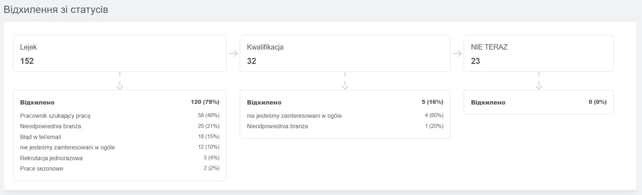Open the Kwalifikacja stage card

pyautogui.click(x=345, y=53)
